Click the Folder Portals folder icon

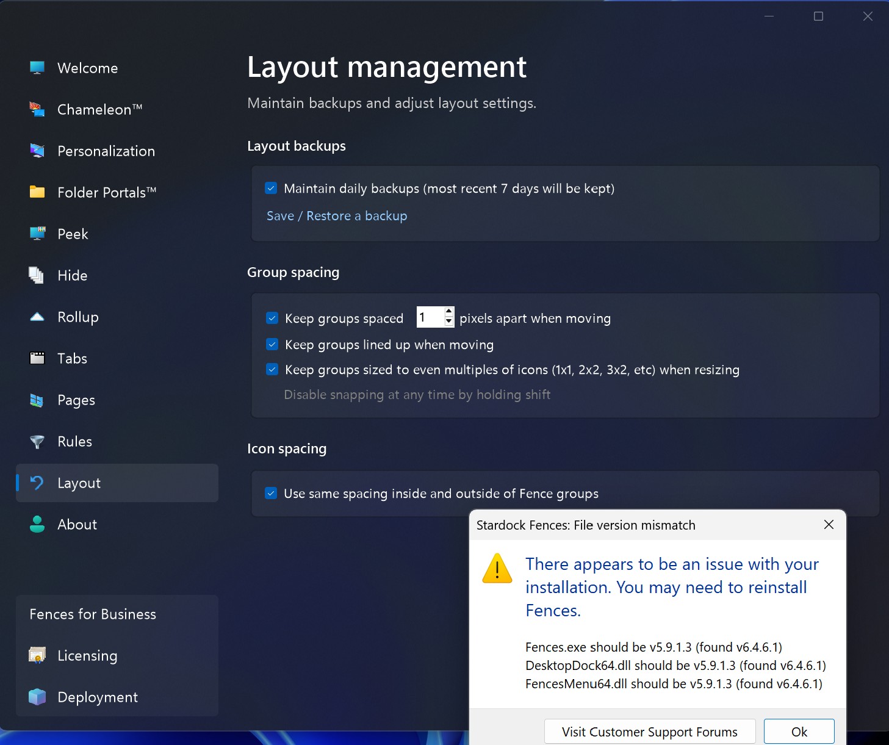coord(37,192)
